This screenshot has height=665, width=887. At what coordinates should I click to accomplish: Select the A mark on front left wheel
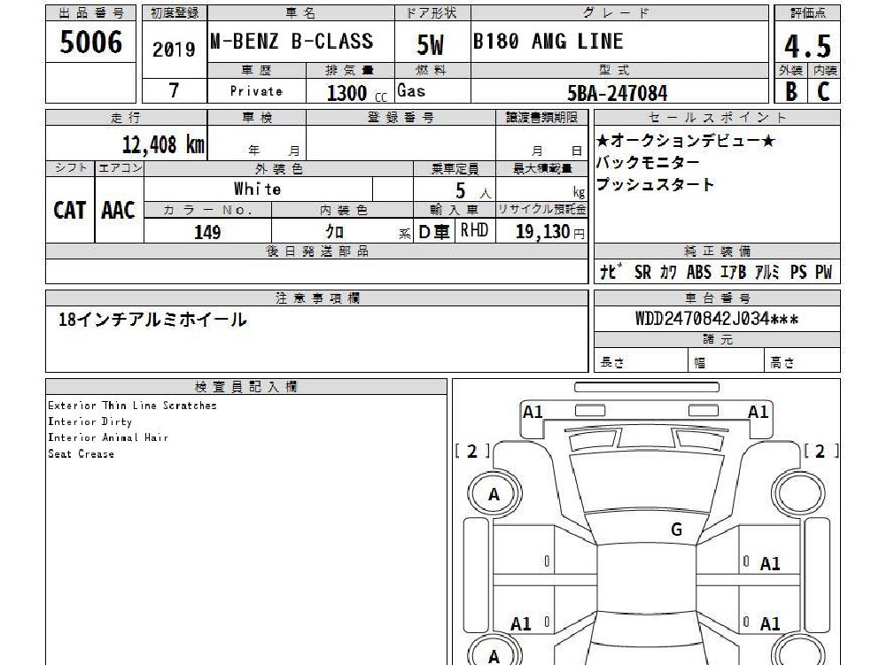click(x=494, y=495)
